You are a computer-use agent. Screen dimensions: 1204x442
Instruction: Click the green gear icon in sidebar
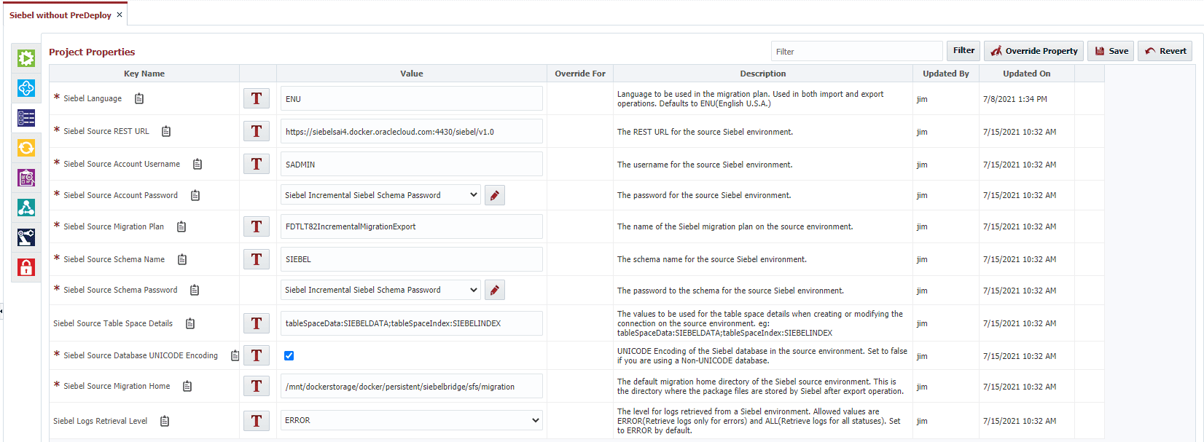pos(26,58)
